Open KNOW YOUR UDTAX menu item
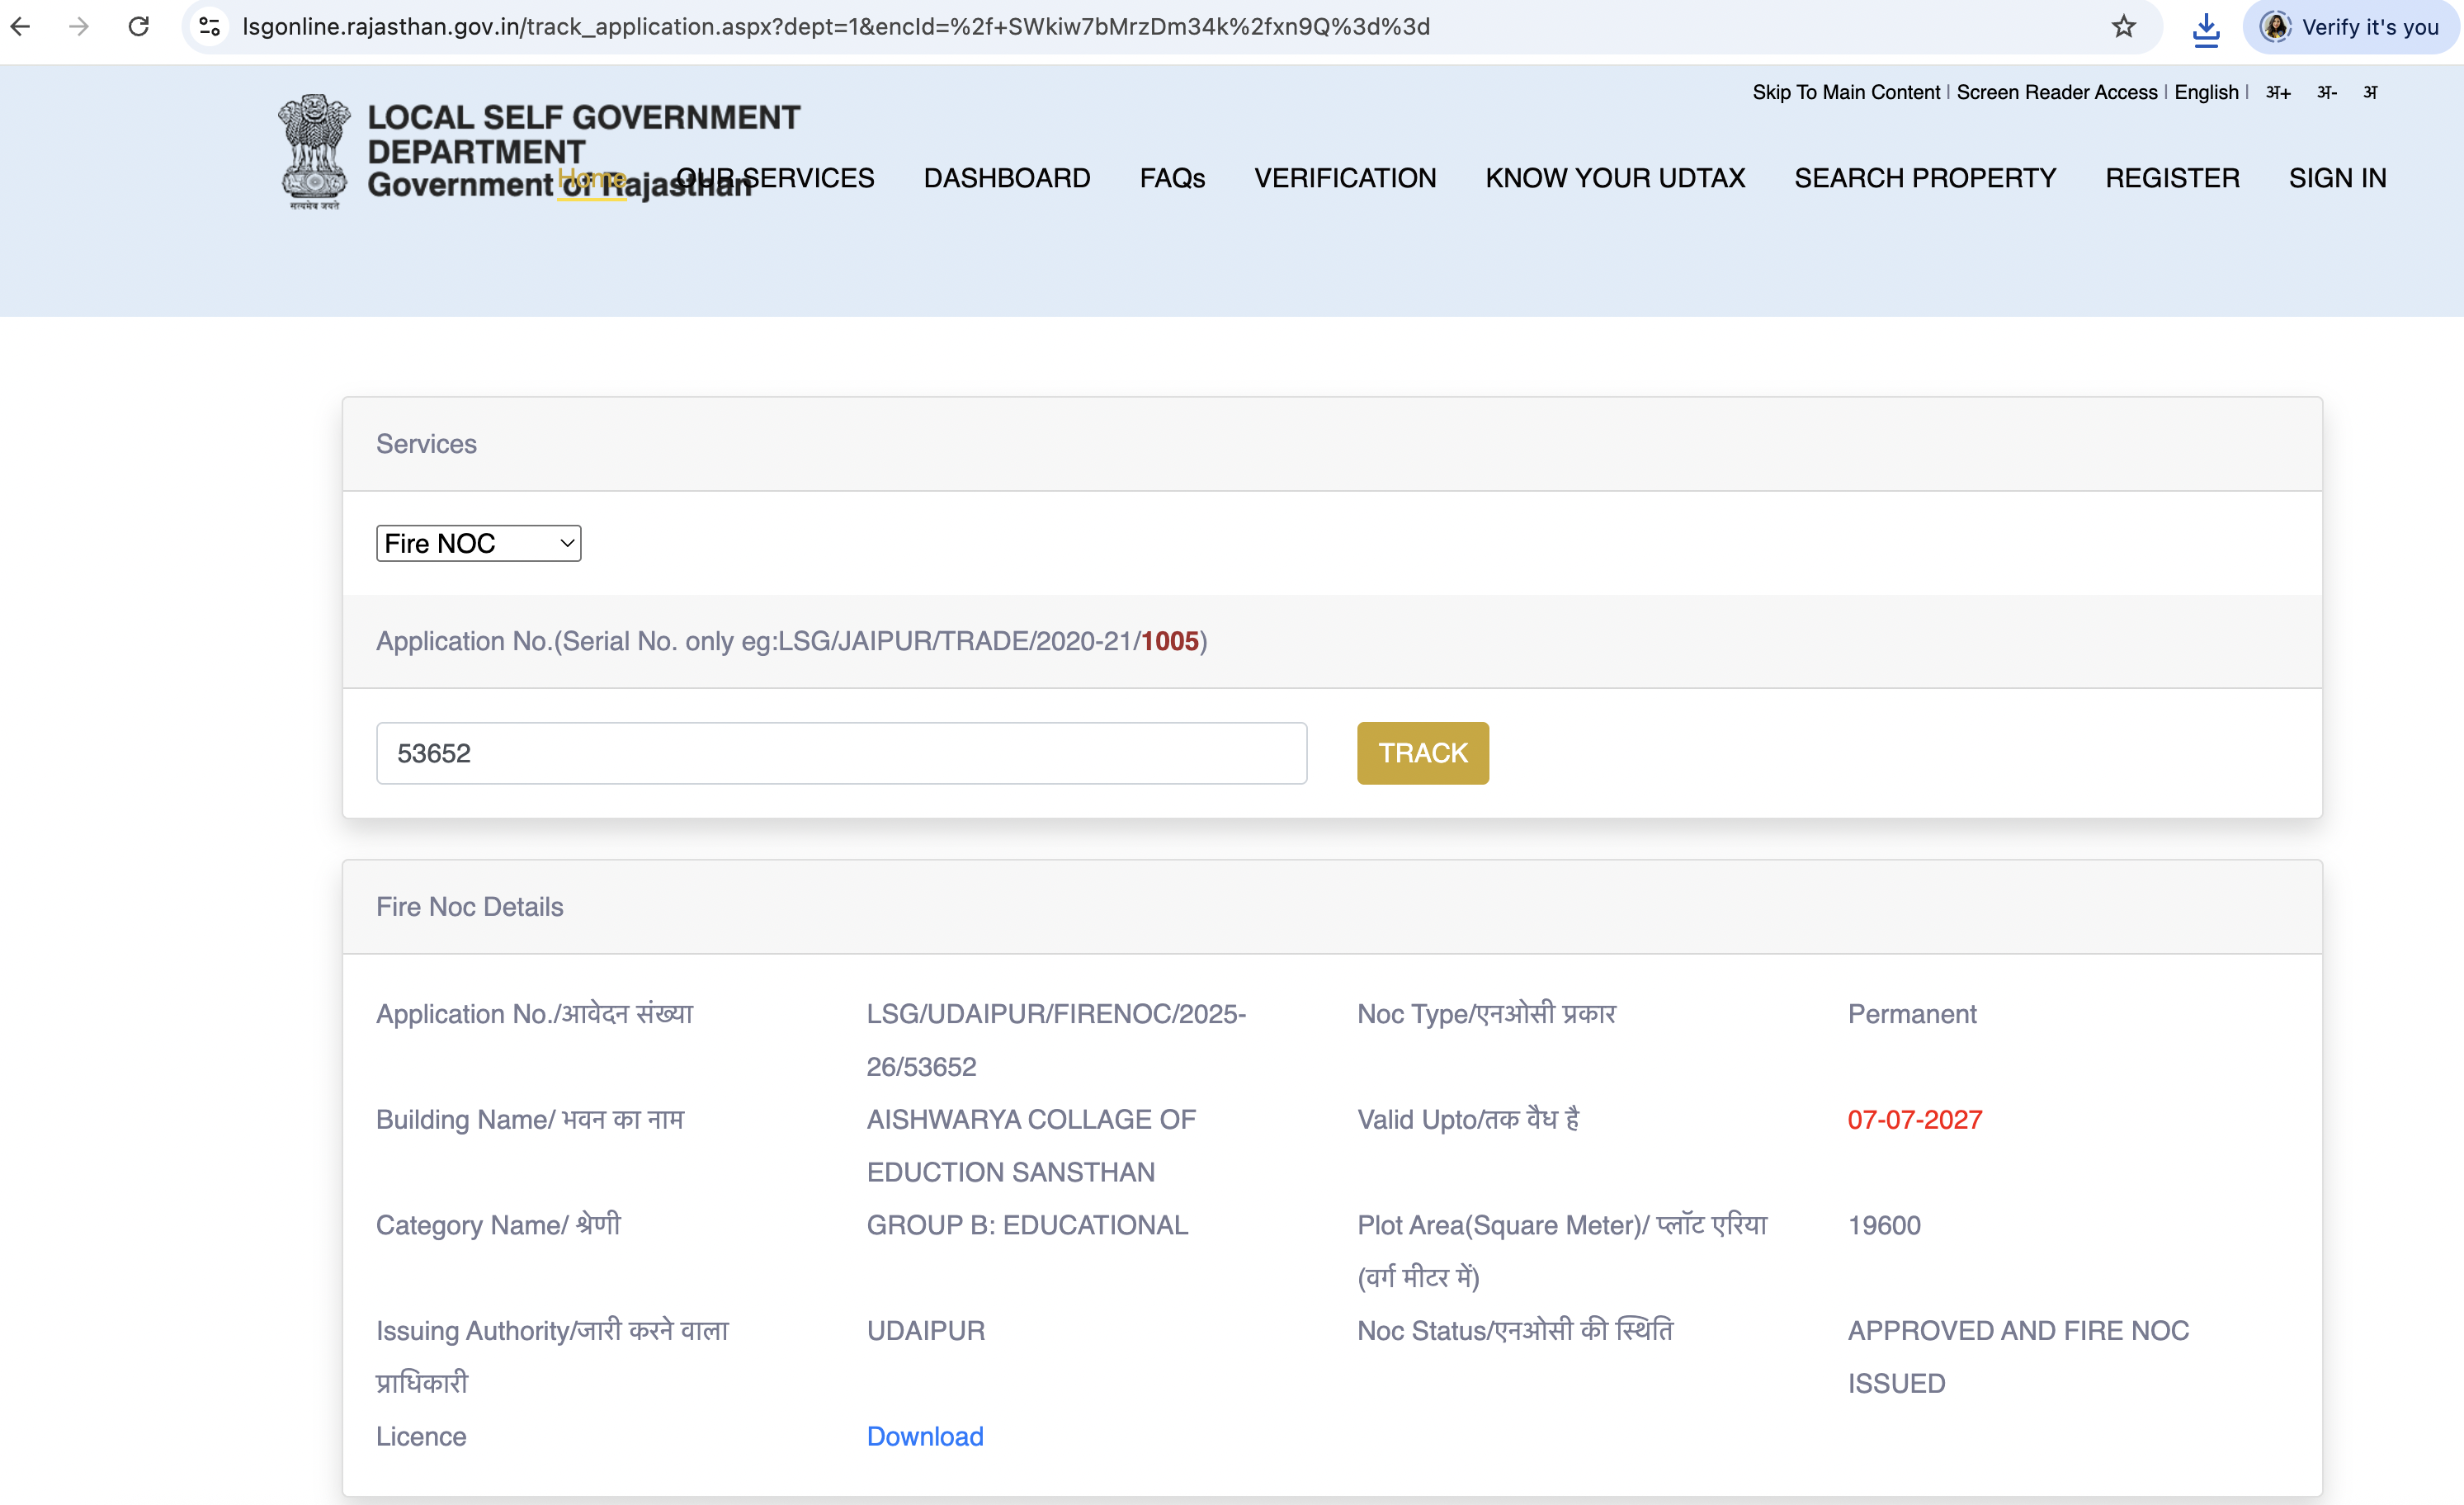This screenshot has height=1505, width=2464. [1614, 178]
